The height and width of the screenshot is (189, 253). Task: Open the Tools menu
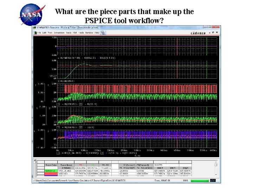(x=81, y=33)
